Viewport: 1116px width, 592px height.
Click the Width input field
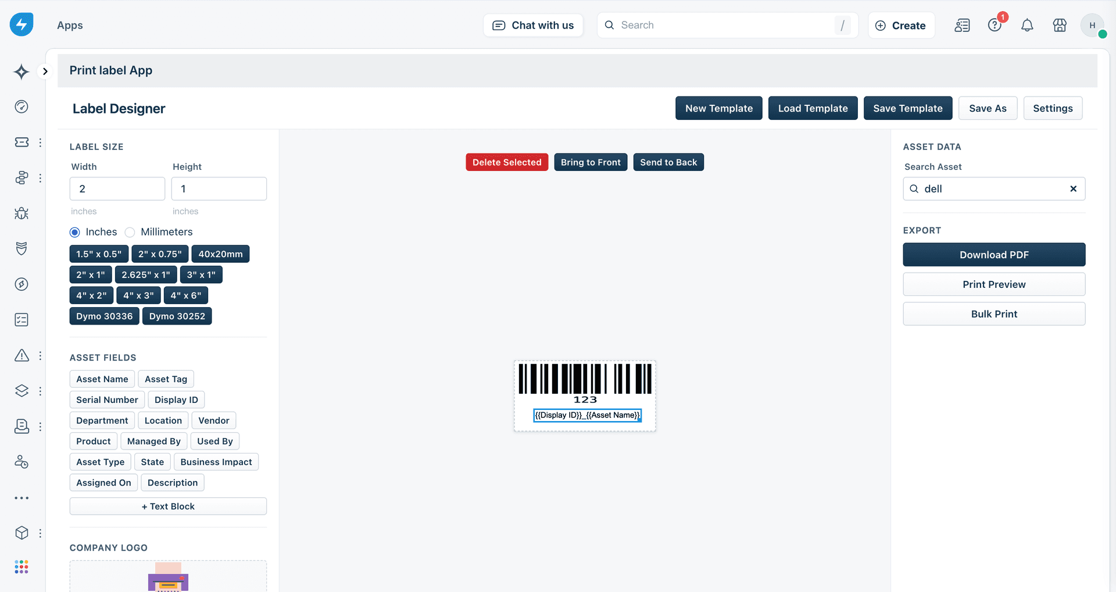click(117, 188)
